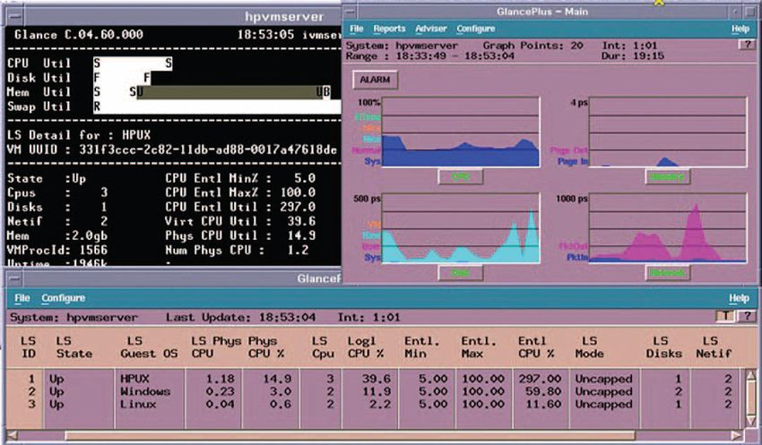This screenshot has height=445, width=762.
Task: Click the 'Phys CPU %' column header
Action: 266,347
